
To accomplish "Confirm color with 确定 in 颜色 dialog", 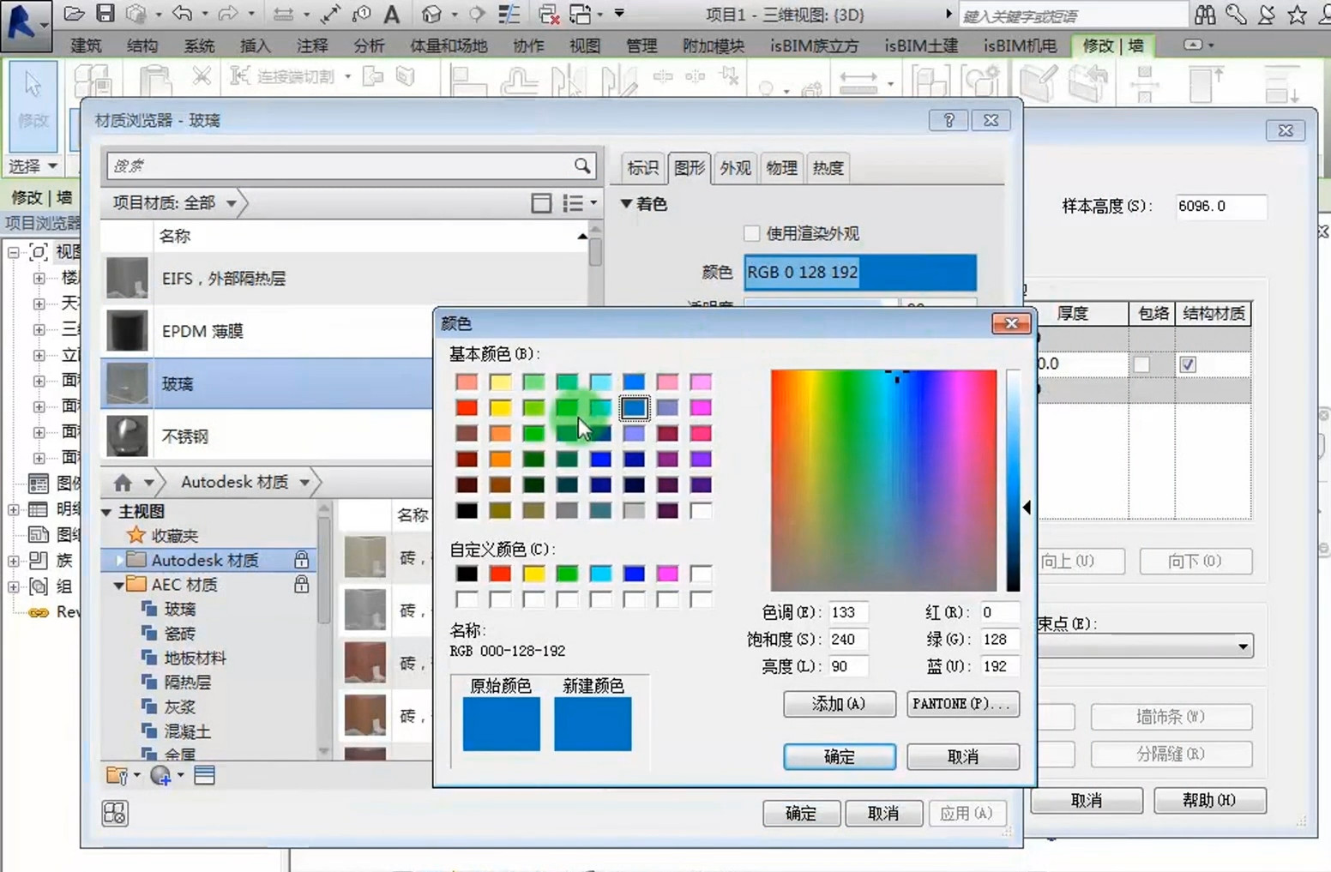I will tap(840, 756).
